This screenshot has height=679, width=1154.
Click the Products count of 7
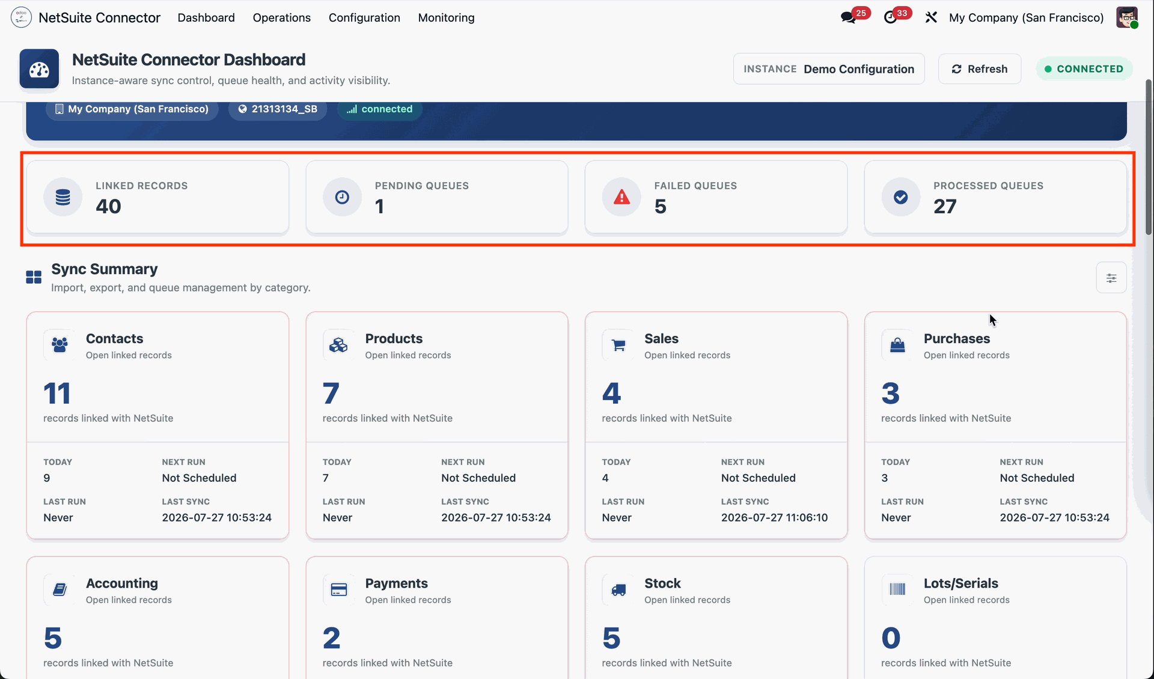pyautogui.click(x=331, y=394)
